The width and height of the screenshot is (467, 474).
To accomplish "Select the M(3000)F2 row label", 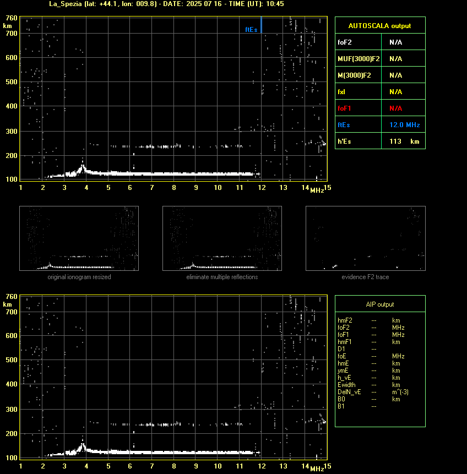I will (x=354, y=75).
